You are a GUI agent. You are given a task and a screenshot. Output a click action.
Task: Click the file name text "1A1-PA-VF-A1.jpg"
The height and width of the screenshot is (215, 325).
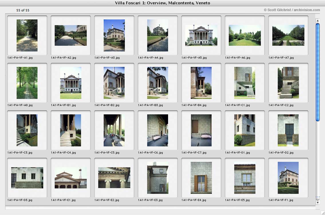(20, 58)
